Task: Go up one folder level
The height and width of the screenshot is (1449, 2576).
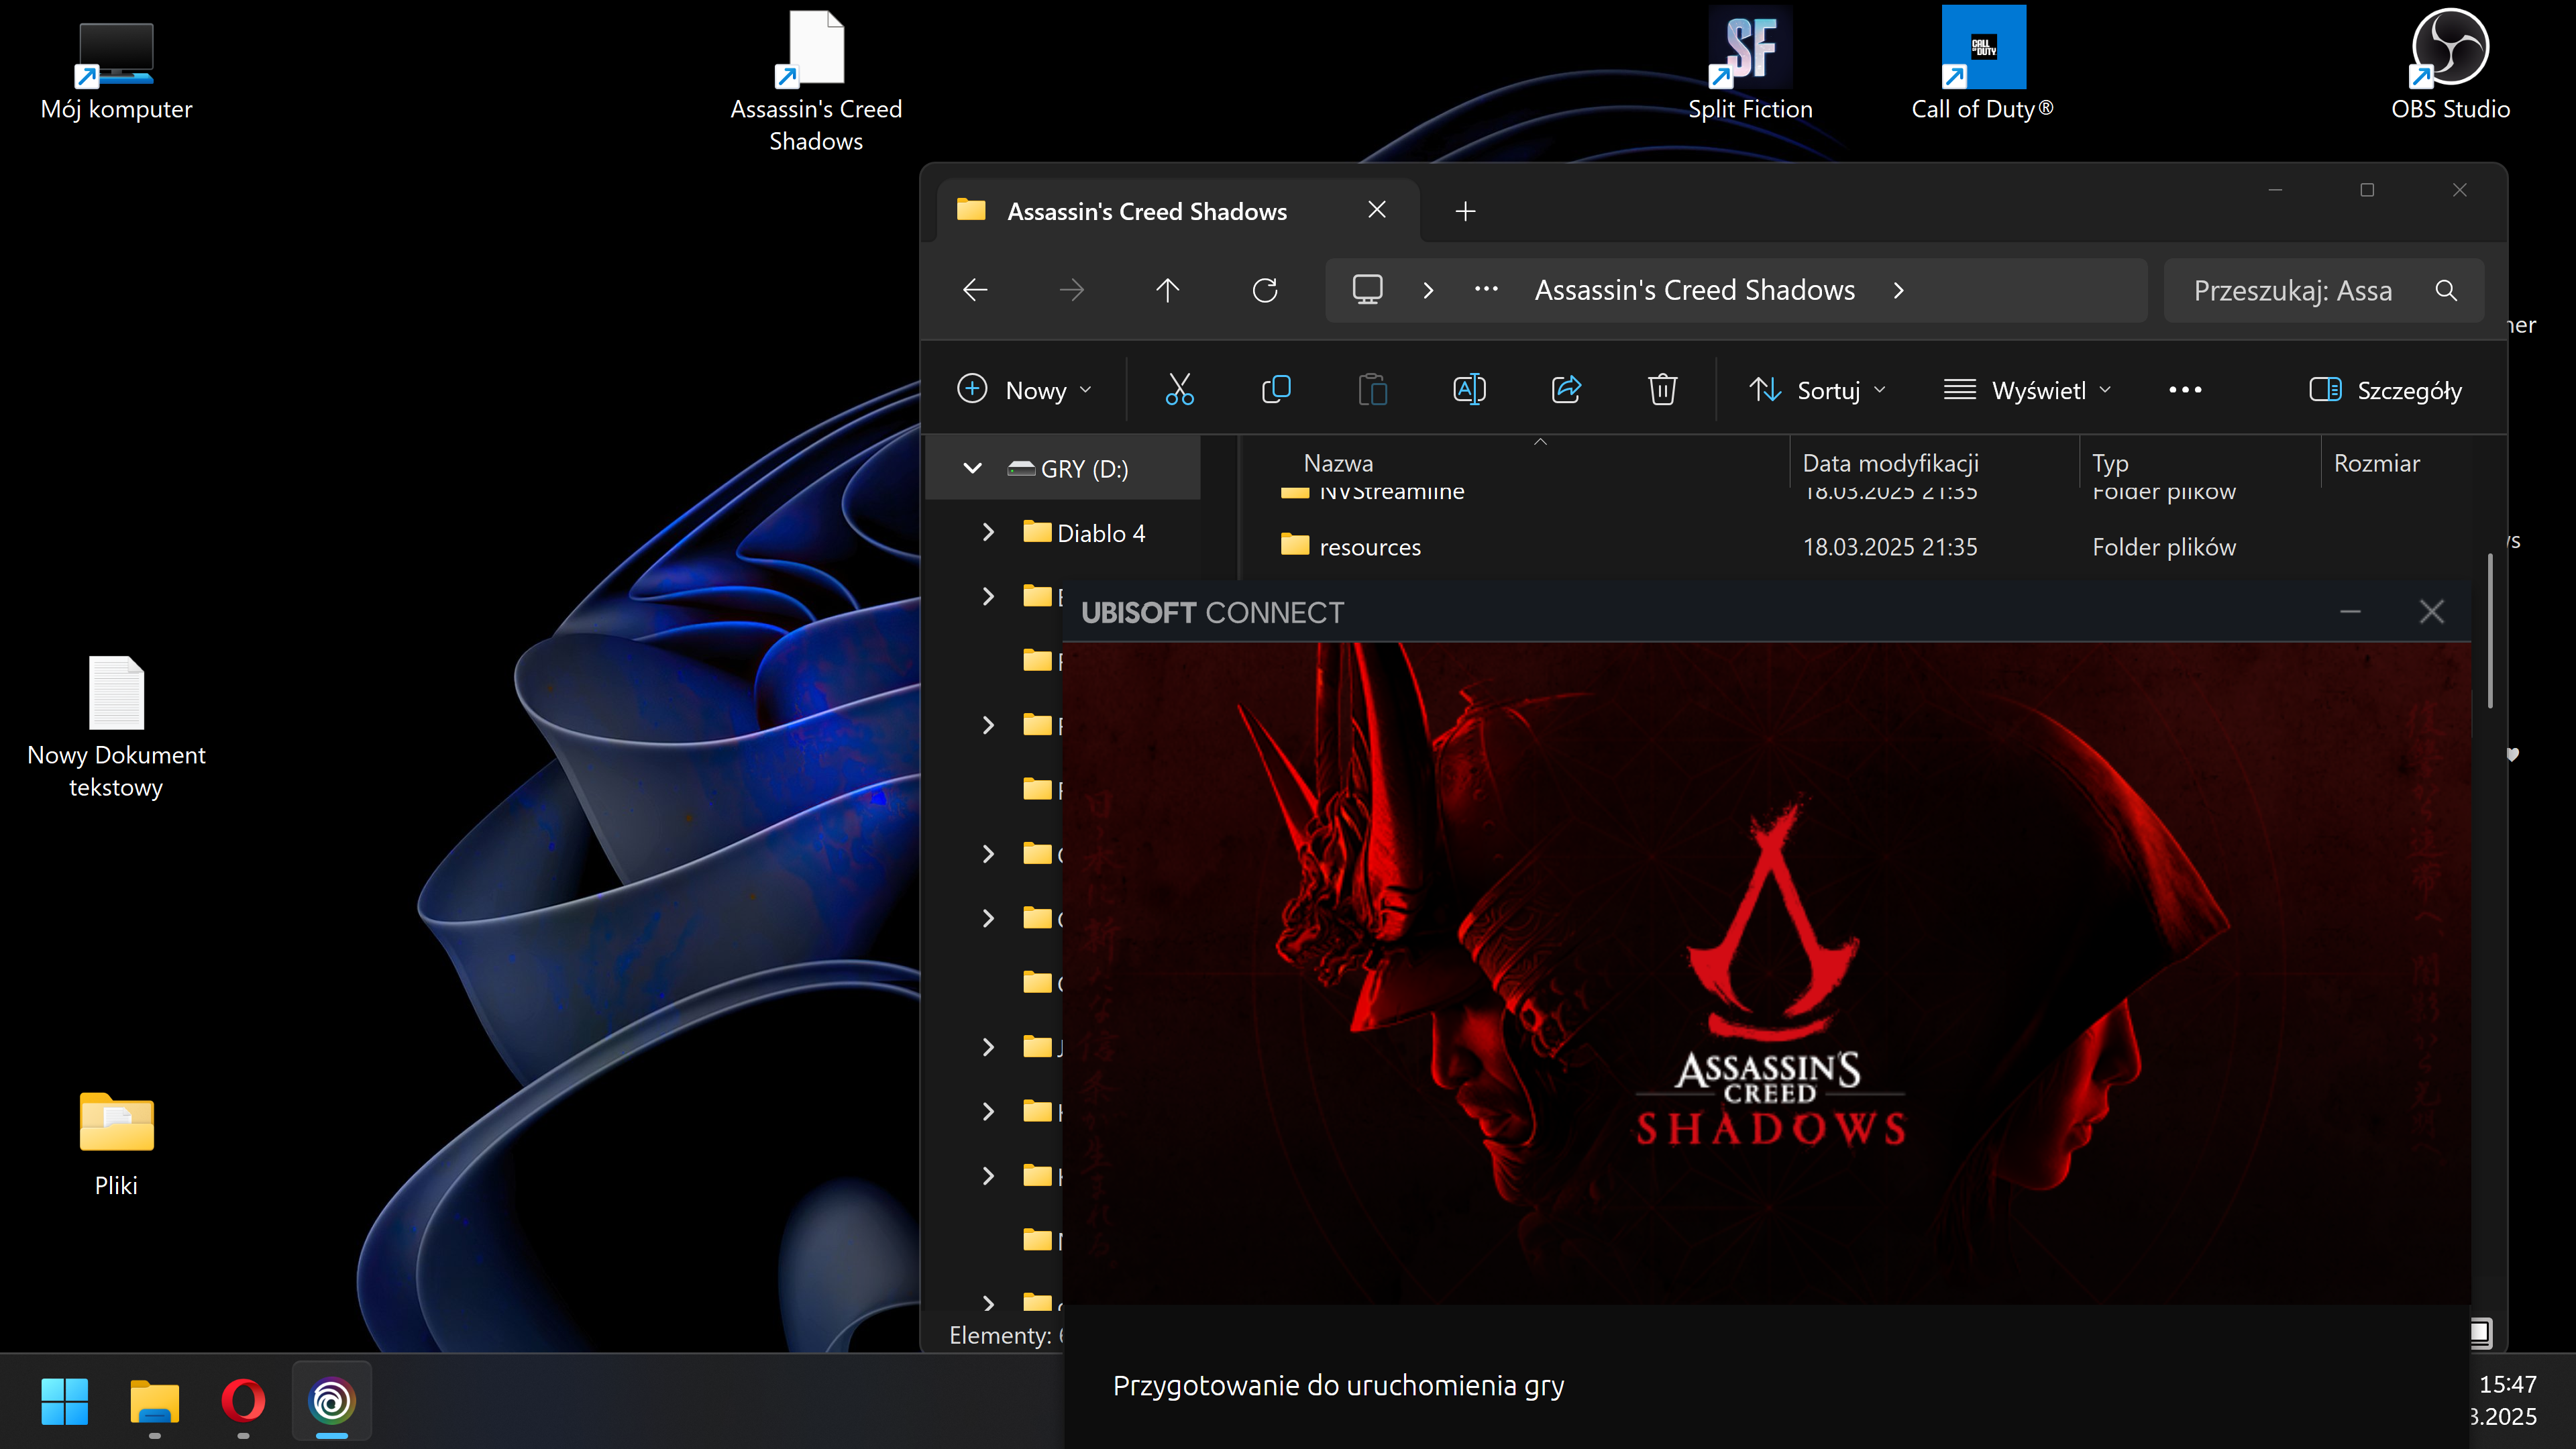Action: pyautogui.click(x=1167, y=290)
